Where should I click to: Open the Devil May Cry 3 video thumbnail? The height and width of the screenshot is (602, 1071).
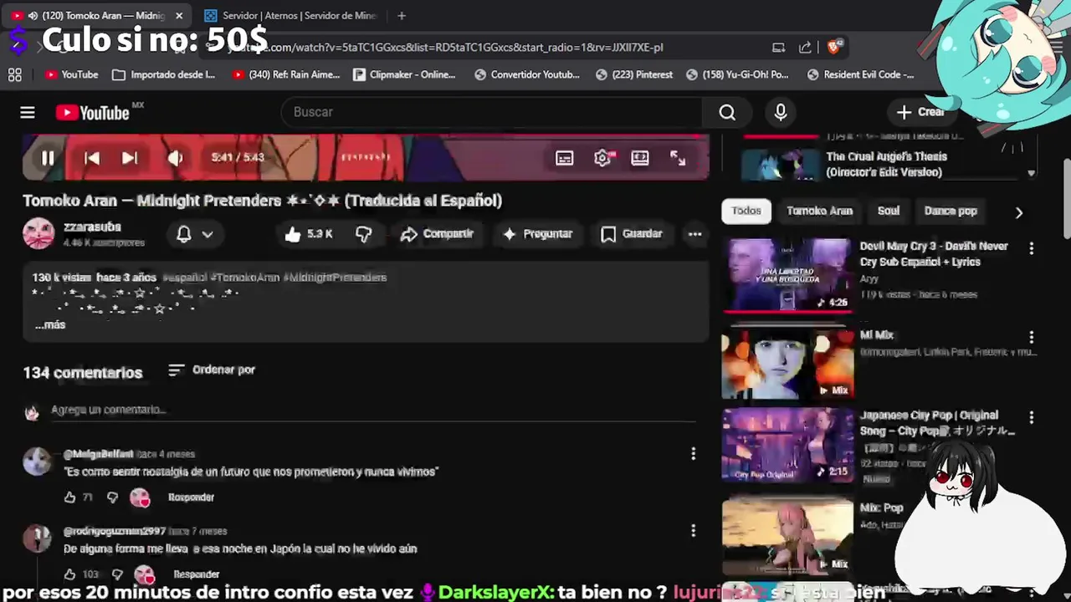point(787,276)
